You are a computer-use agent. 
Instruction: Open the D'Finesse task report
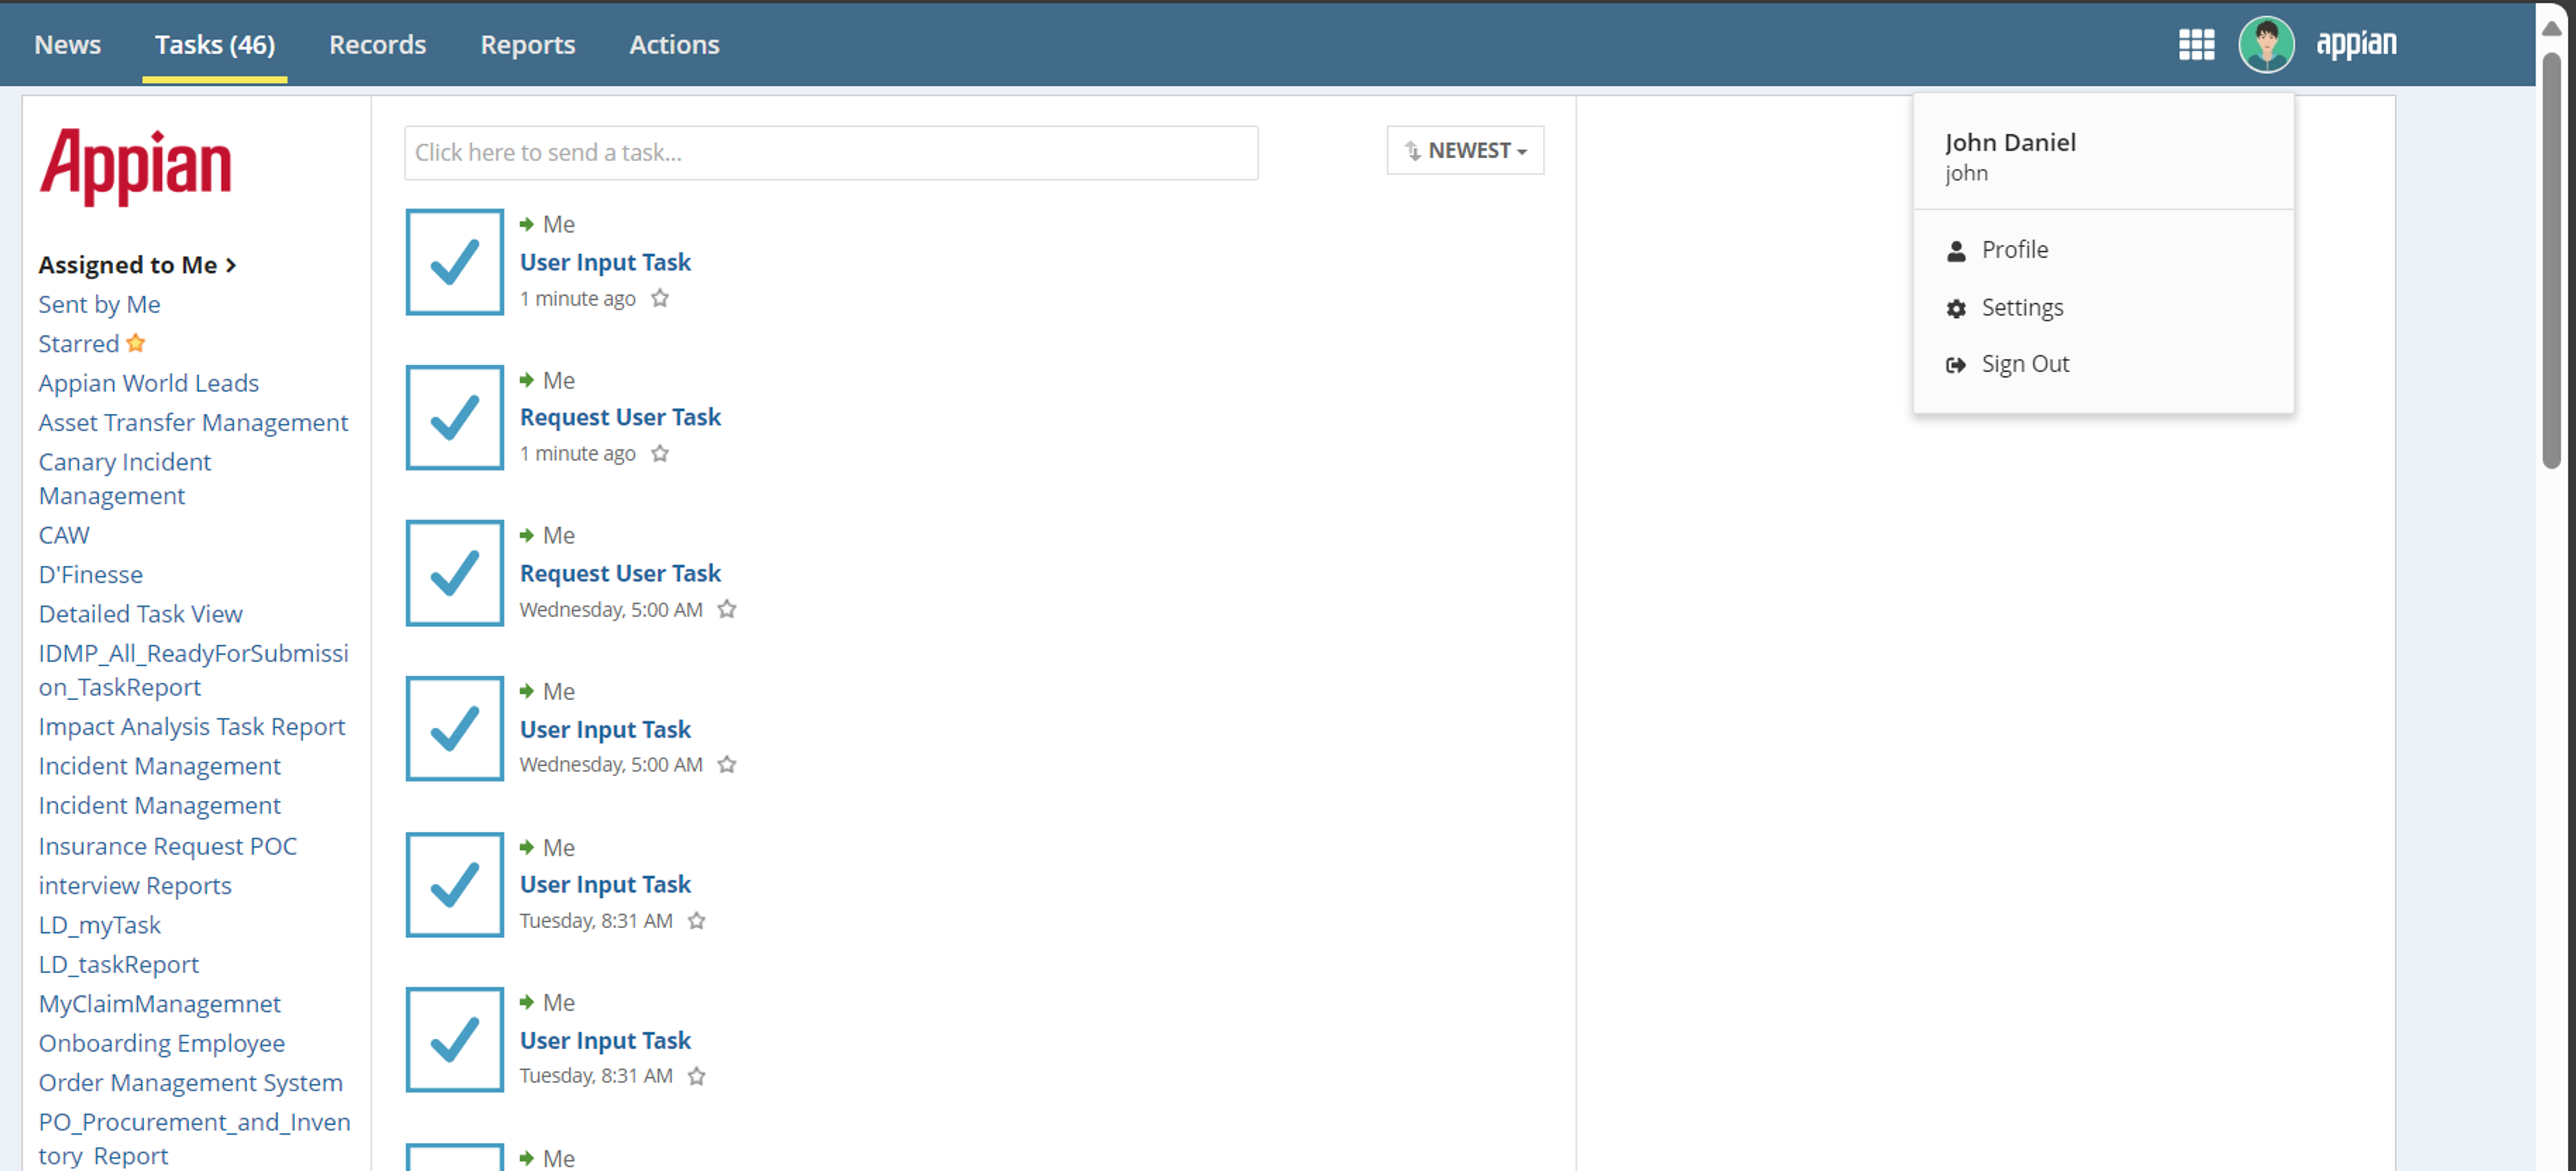(91, 574)
